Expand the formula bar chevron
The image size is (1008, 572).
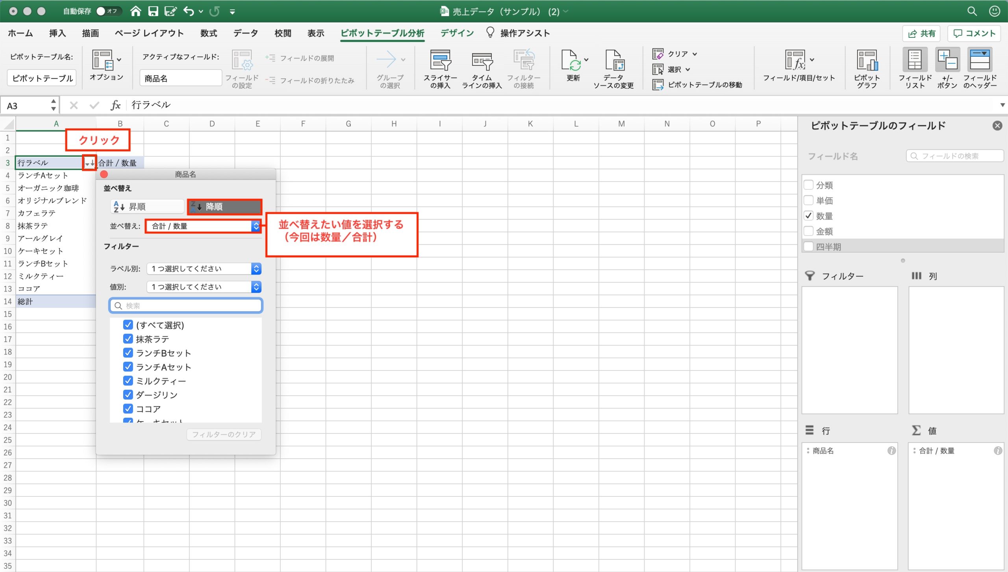point(1002,105)
